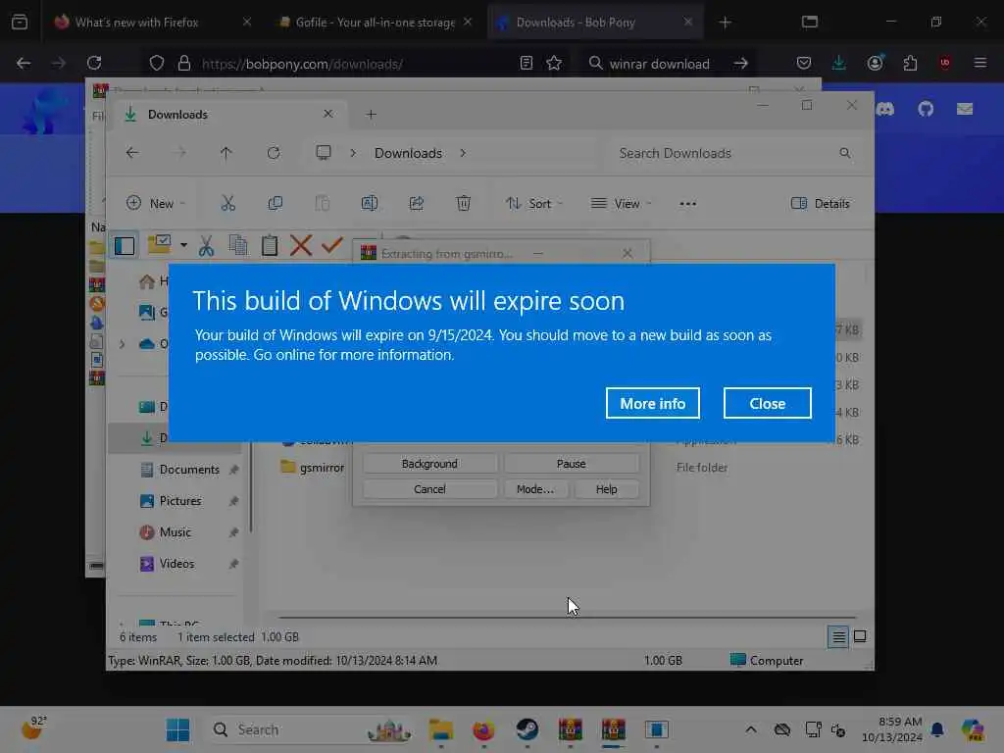This screenshot has height=753, width=1004.
Task: Open Windows Start menu
Action: (x=177, y=729)
